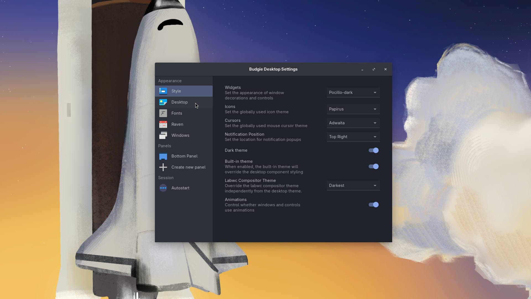Change Notification Position from Top Right

353,137
